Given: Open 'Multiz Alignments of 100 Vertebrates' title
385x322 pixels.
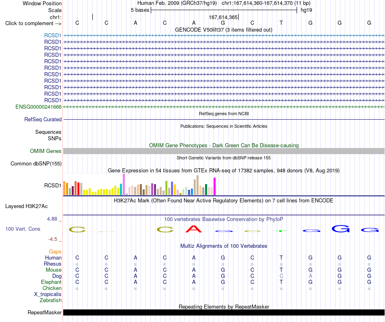Looking at the screenshot, I should point(224,246).
